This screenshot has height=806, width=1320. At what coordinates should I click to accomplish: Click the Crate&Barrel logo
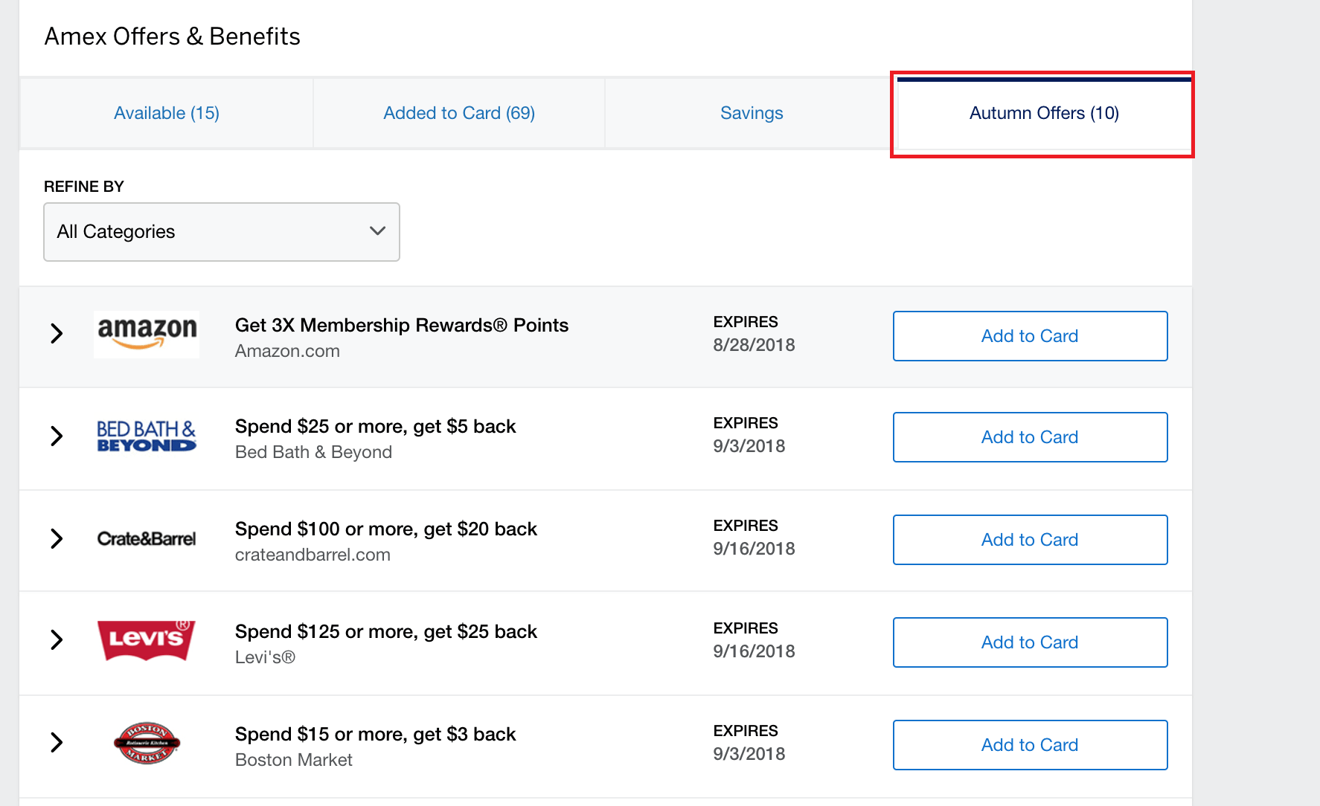coord(147,538)
